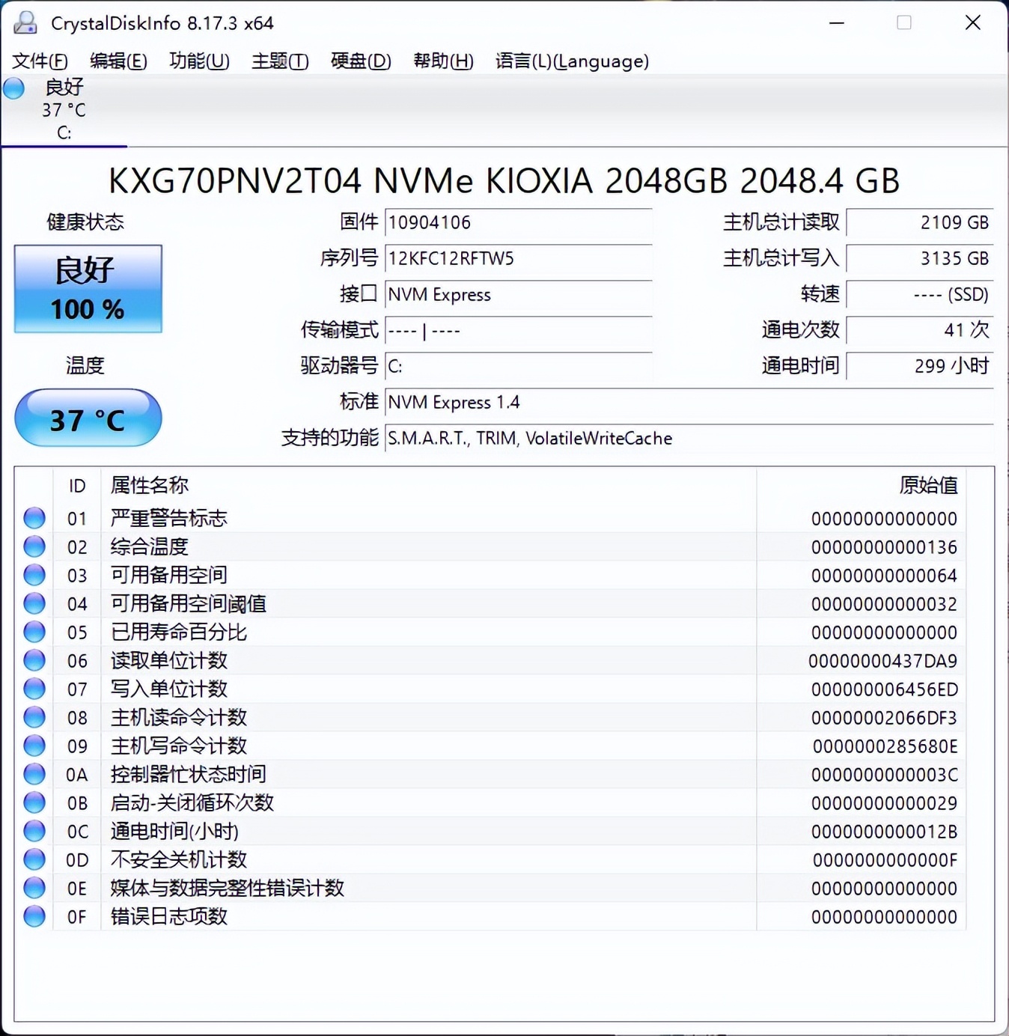
Task: Click the 媒体与数据完整性错误计数 indicator
Action: coord(34,888)
